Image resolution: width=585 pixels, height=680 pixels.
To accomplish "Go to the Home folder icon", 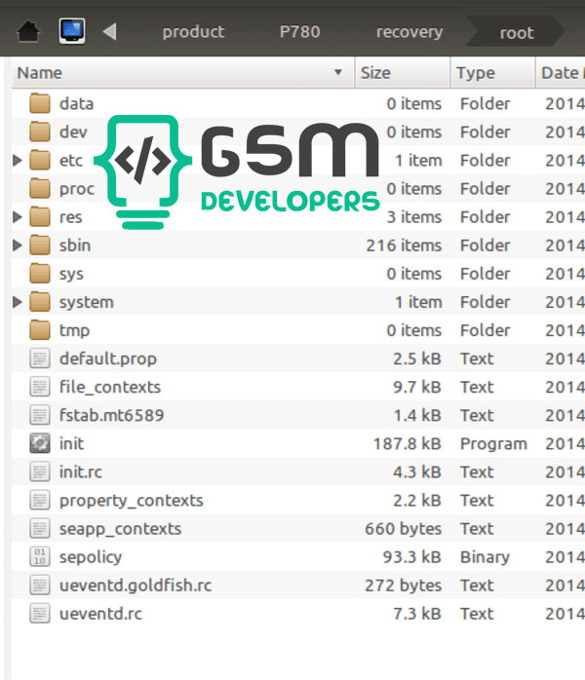I will 28,31.
